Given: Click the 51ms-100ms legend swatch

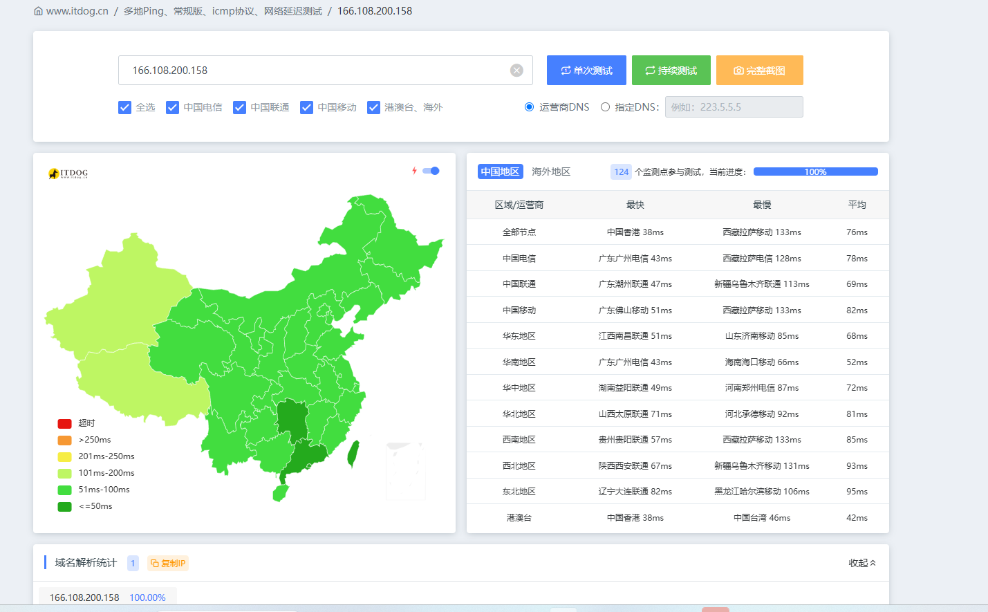Looking at the screenshot, I should coord(64,490).
